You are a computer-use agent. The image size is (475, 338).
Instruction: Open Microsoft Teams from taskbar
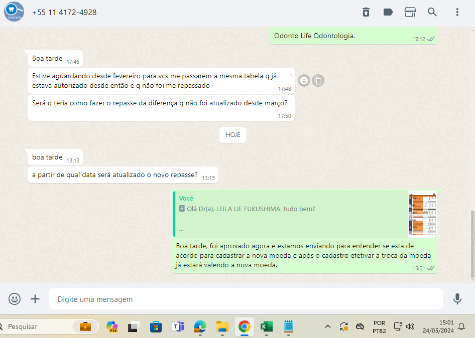tap(178, 326)
